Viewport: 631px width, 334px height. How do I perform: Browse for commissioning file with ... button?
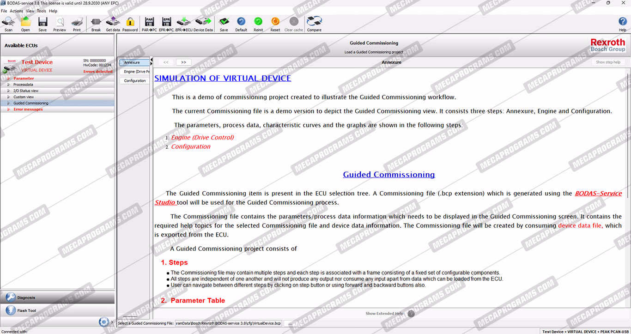click(x=290, y=323)
